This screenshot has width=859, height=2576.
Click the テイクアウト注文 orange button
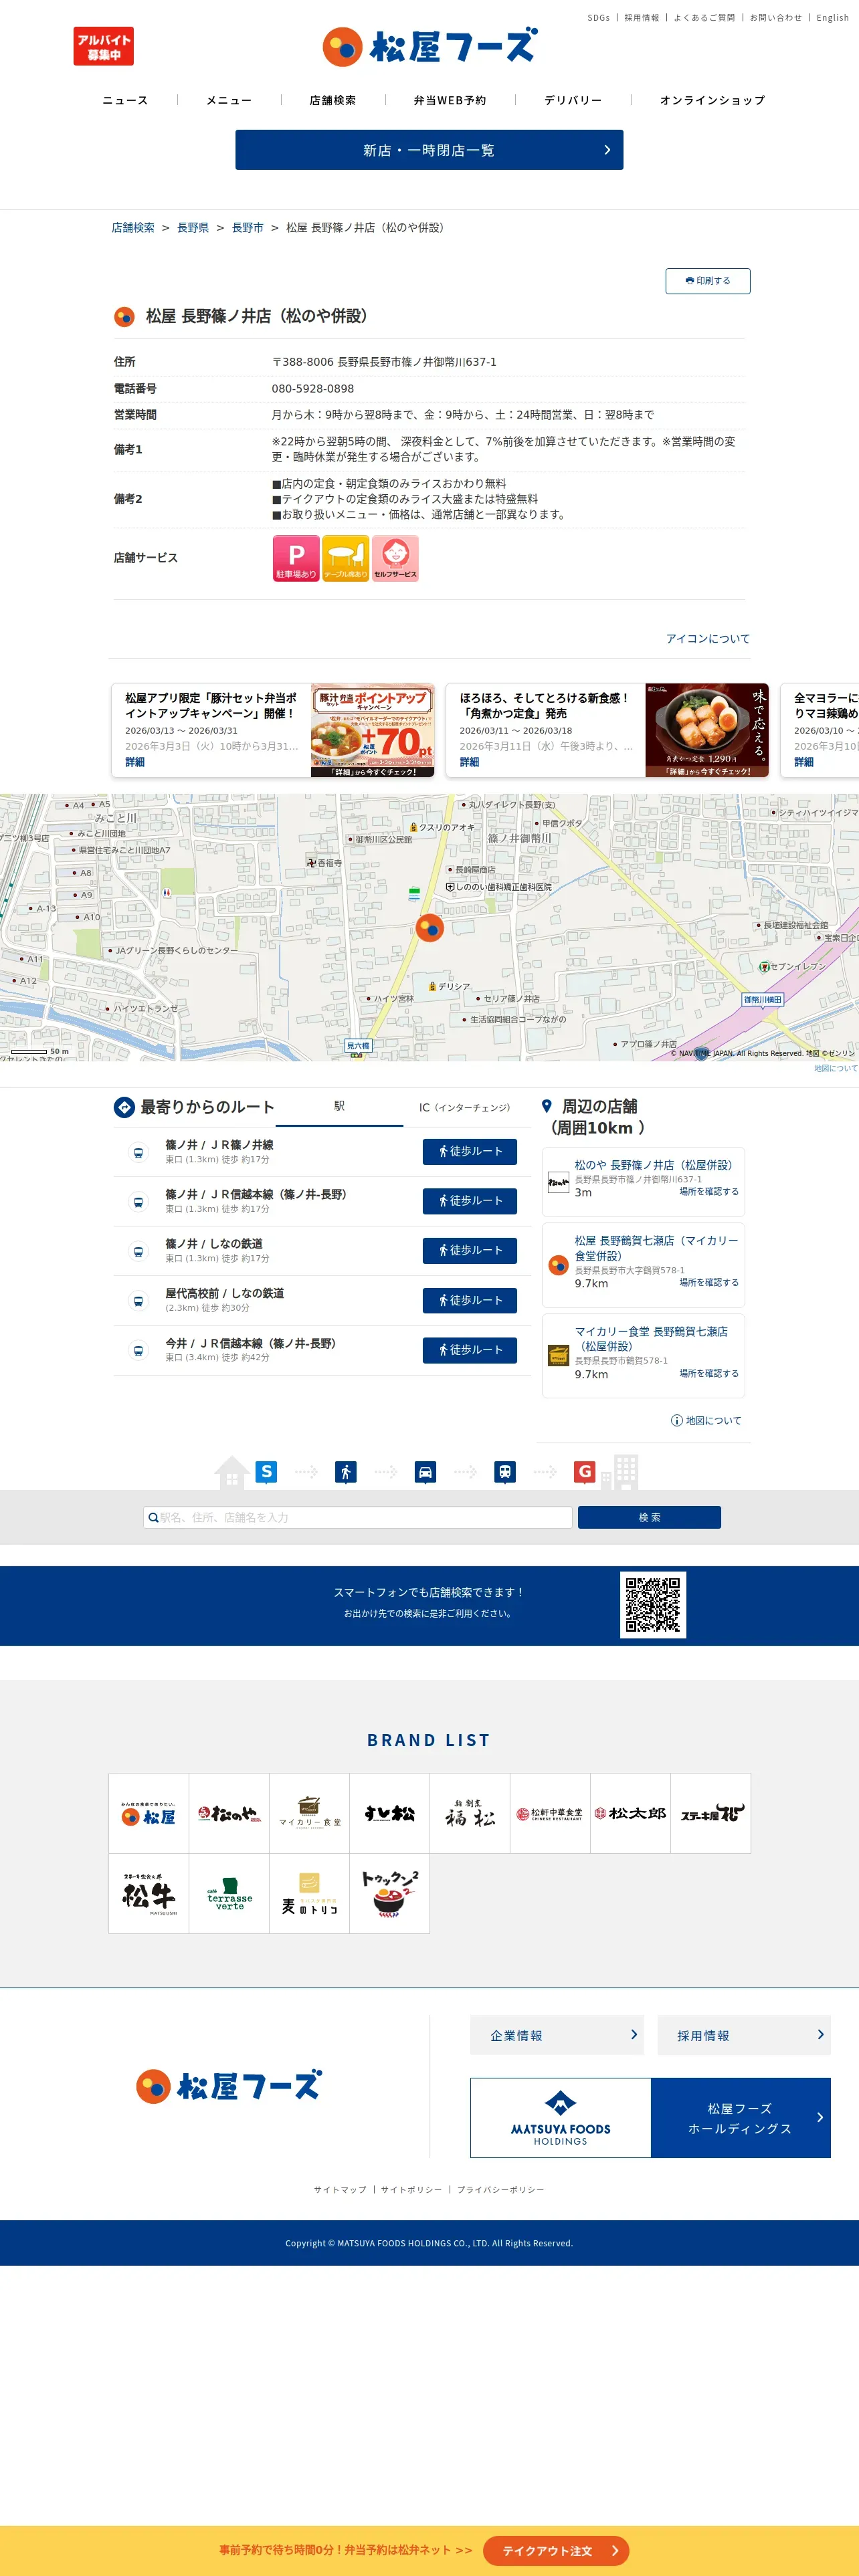(x=556, y=2551)
